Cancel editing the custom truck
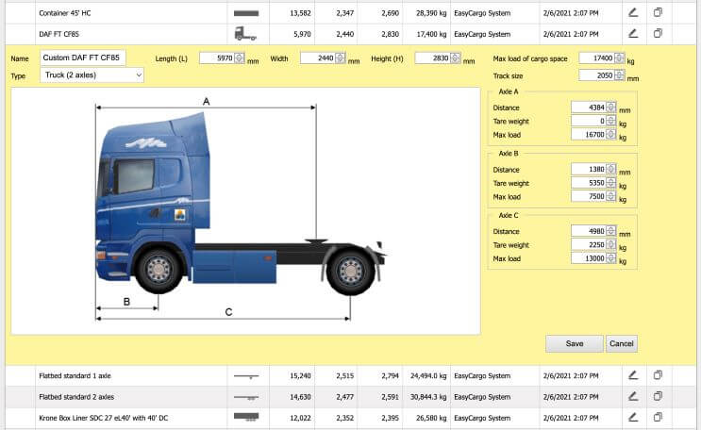Viewport: 701px width, 430px height. point(622,344)
